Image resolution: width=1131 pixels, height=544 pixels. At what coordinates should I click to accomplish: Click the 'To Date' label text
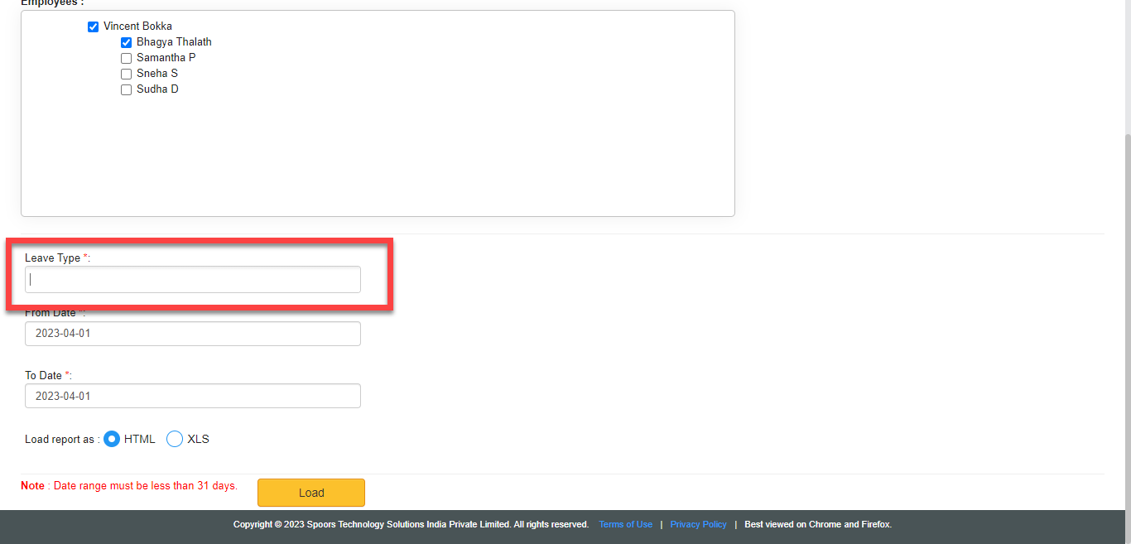pos(43,375)
